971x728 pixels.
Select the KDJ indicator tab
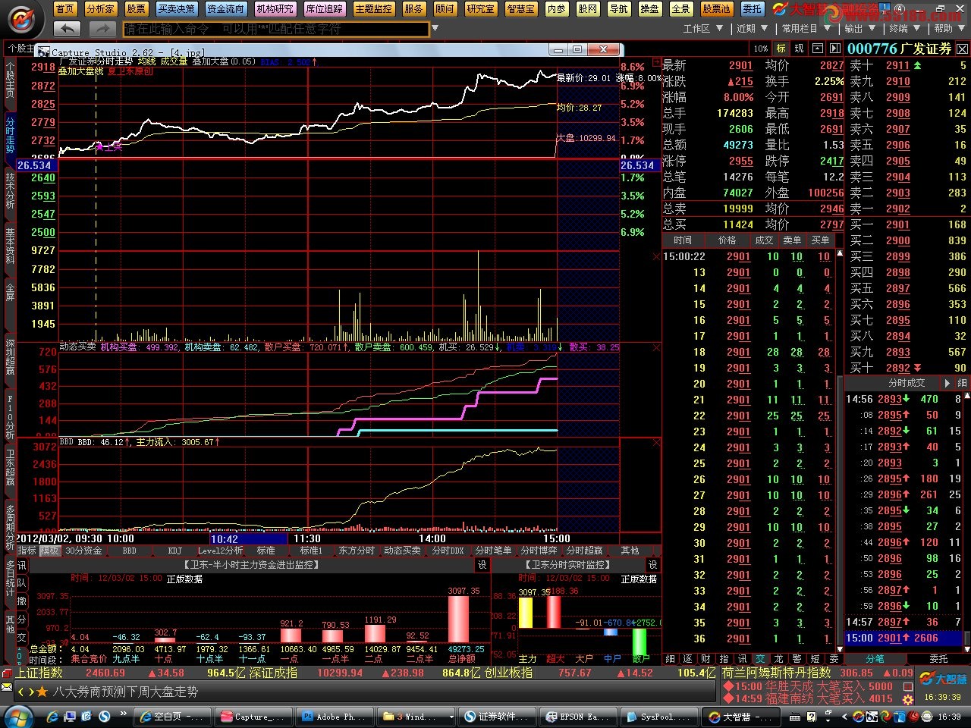point(174,551)
